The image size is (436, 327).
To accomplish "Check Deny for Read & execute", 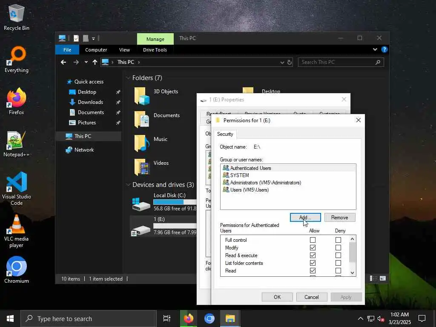I will click(338, 255).
